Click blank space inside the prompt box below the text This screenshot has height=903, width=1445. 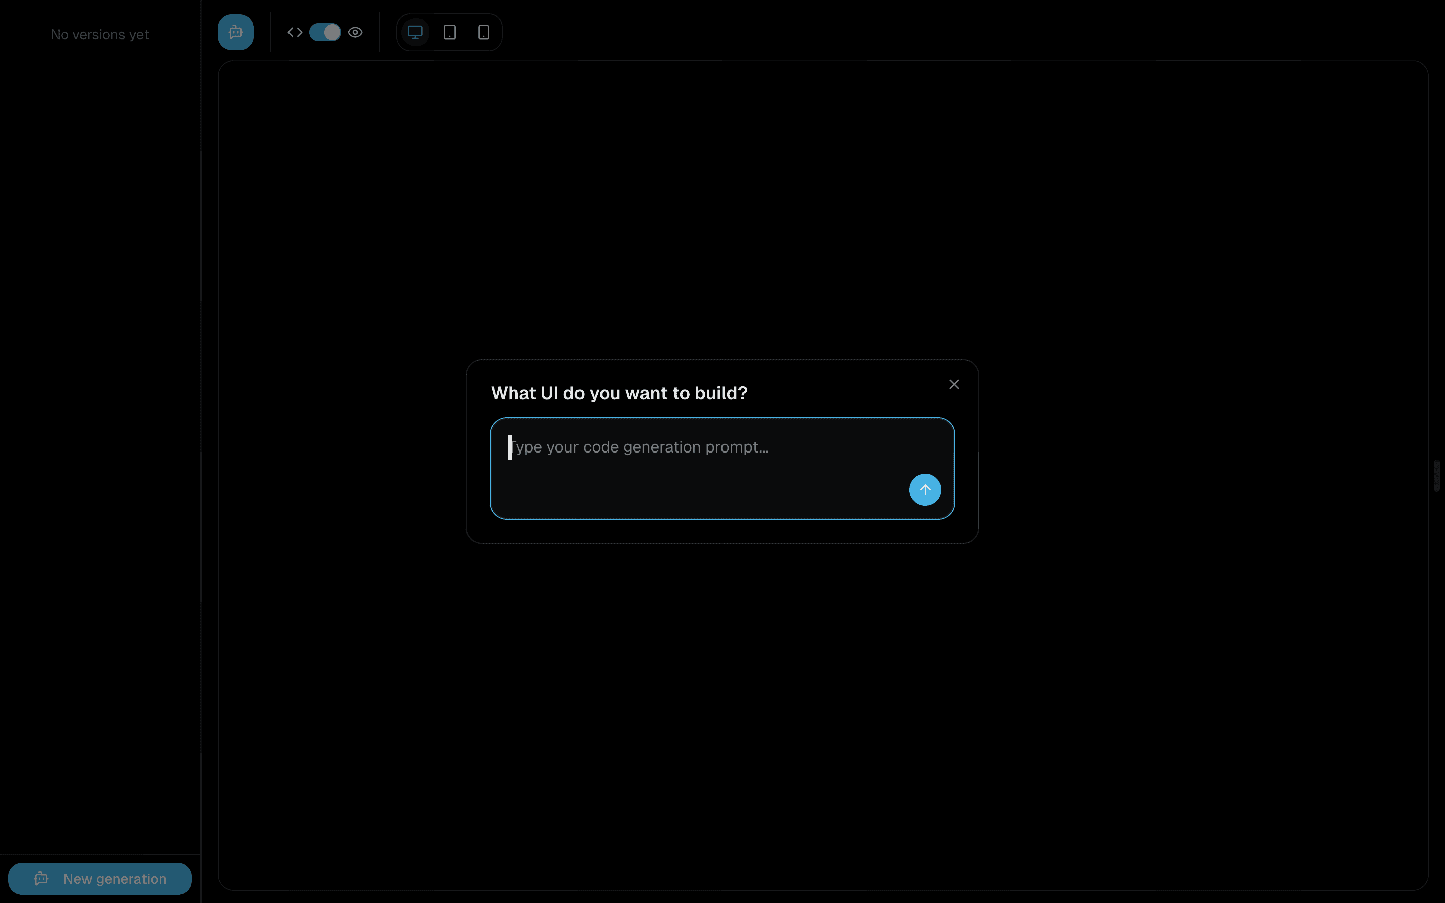(687, 493)
